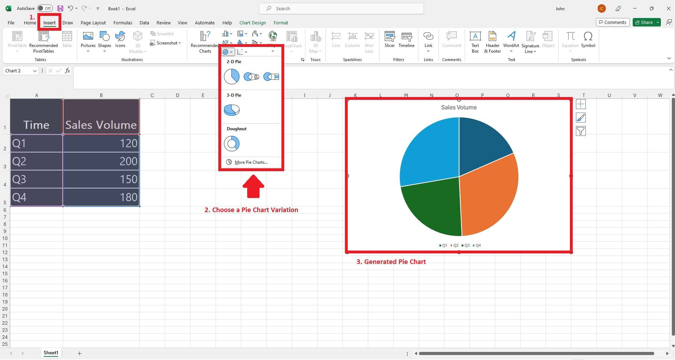Screen dimensions: 675x360
Task: Open Chart Filters funnel beside the chart
Action: click(581, 131)
